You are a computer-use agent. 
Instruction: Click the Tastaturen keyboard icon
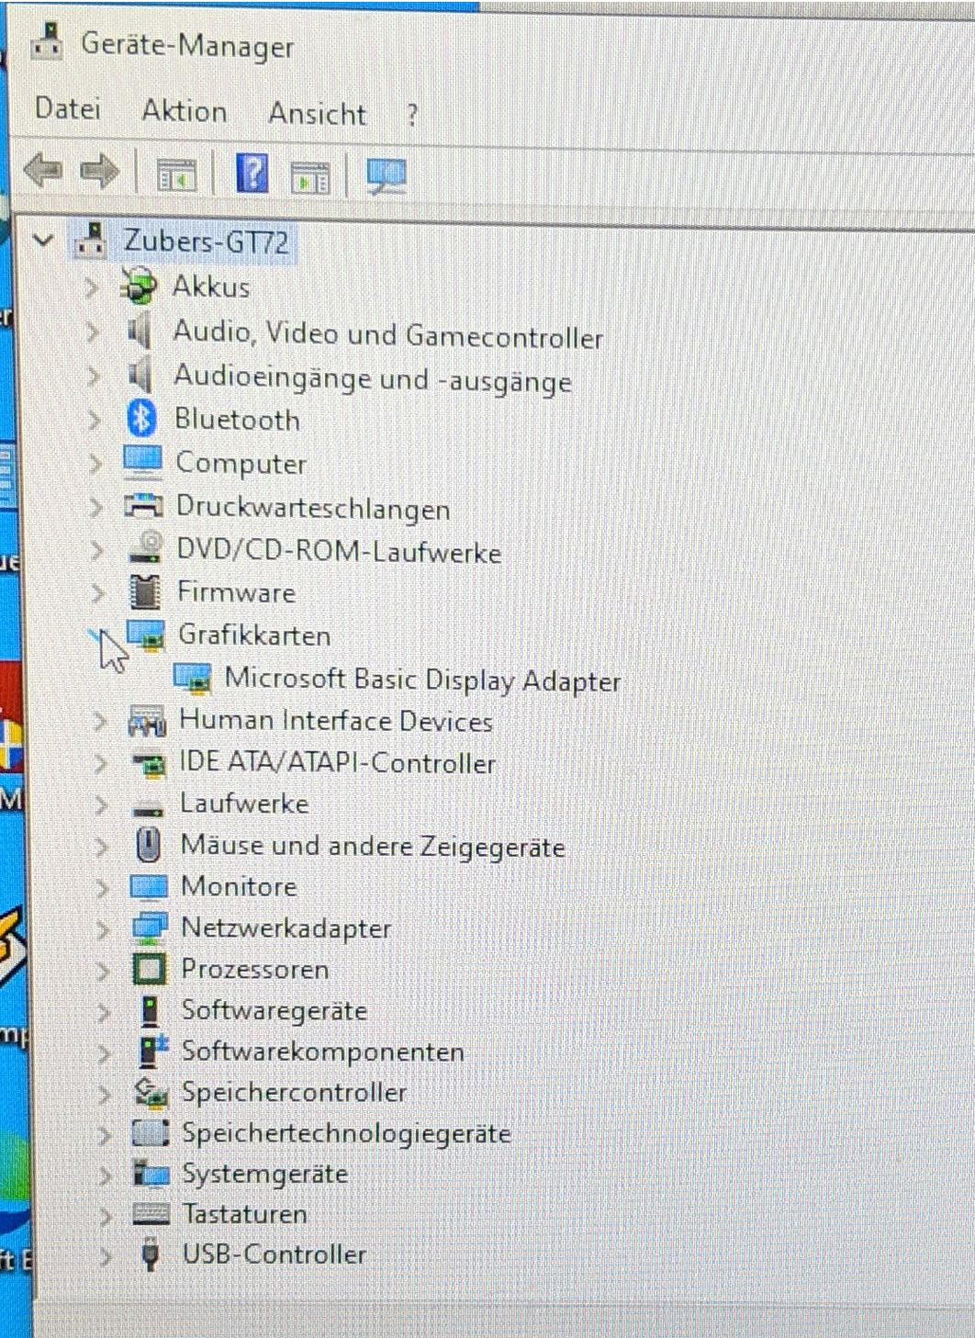(x=151, y=1214)
